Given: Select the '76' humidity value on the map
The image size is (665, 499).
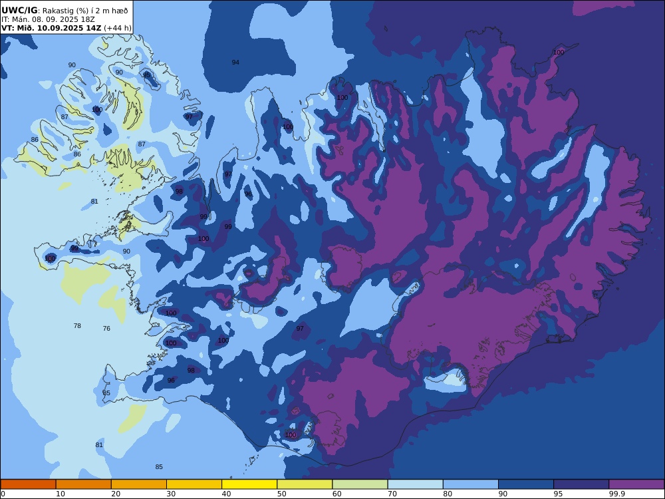Looking at the screenshot, I should coord(106,329).
